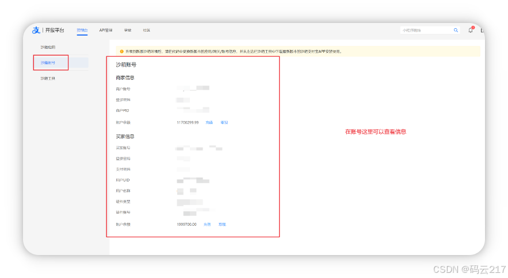
Task: Click the 登录密码 label under 买家信息
Action: coord(123,159)
